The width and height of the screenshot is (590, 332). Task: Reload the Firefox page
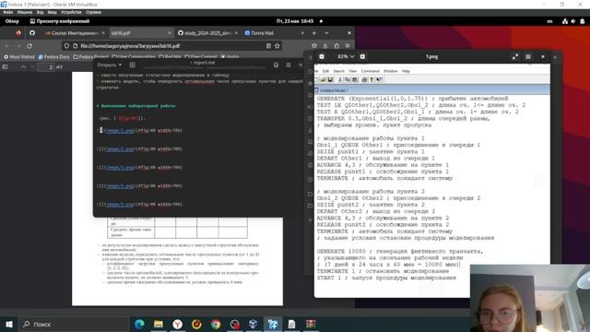[x=29, y=46]
